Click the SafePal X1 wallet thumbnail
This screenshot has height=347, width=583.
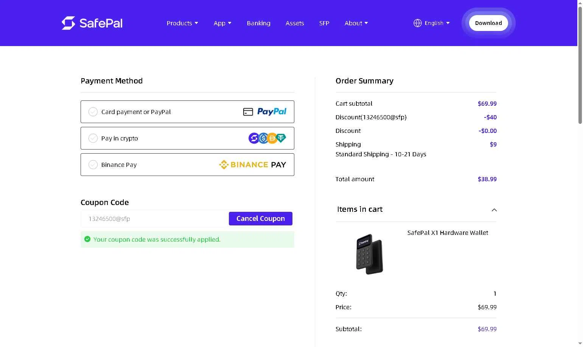click(370, 254)
